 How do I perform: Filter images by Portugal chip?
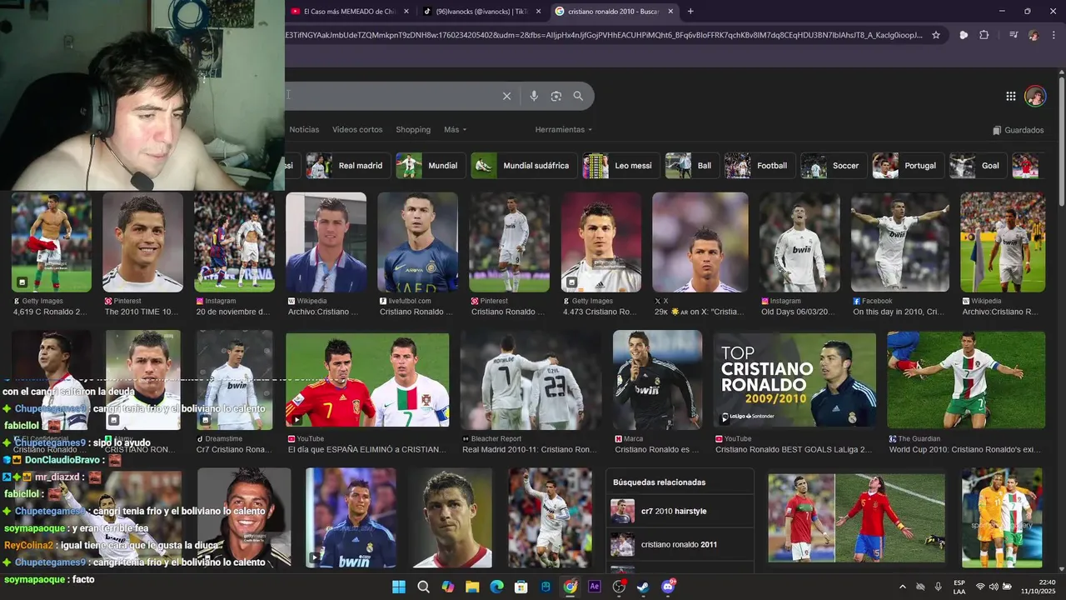point(908,166)
